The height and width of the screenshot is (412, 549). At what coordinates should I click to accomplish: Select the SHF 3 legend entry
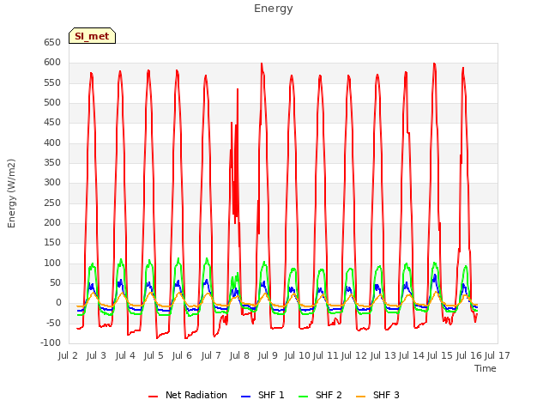[377, 395]
